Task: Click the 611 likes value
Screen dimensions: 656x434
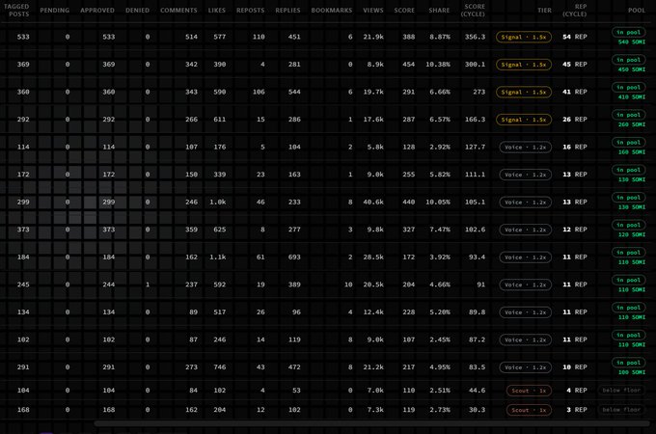Action: click(220, 120)
